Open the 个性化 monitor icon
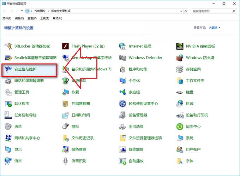 tap(122, 81)
